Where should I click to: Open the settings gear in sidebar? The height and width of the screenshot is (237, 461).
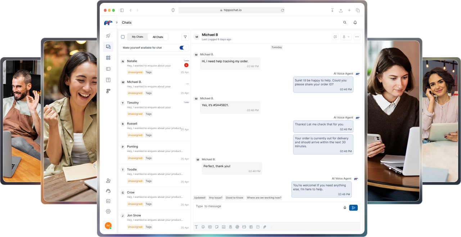point(108,212)
